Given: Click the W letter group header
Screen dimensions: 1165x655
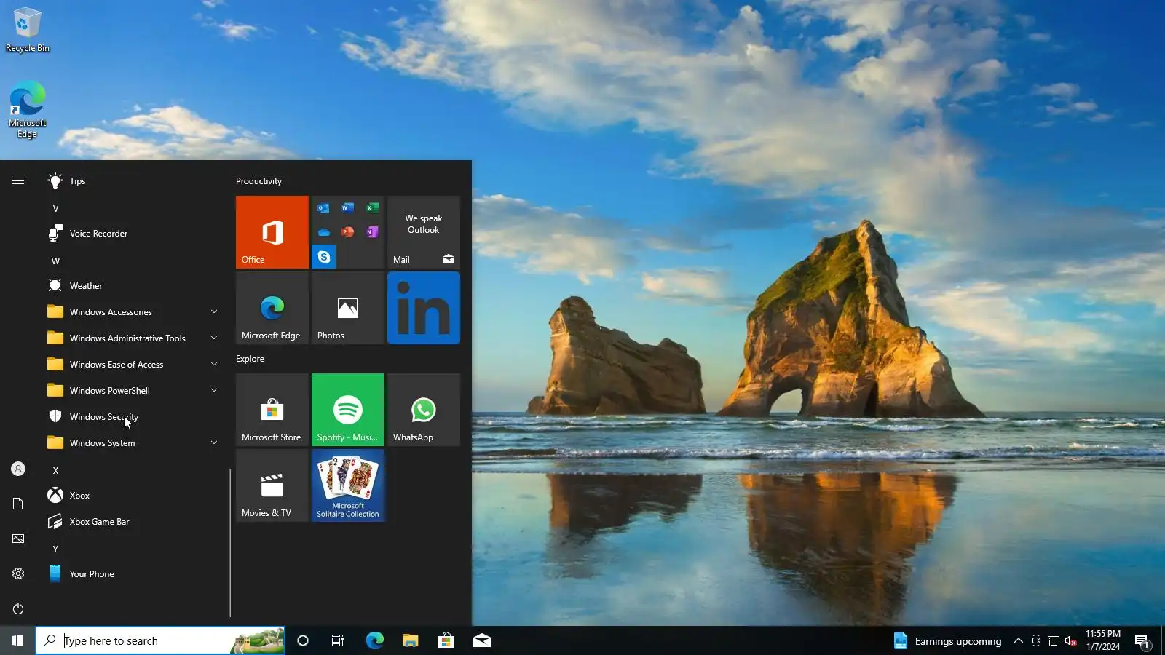Looking at the screenshot, I should [55, 261].
